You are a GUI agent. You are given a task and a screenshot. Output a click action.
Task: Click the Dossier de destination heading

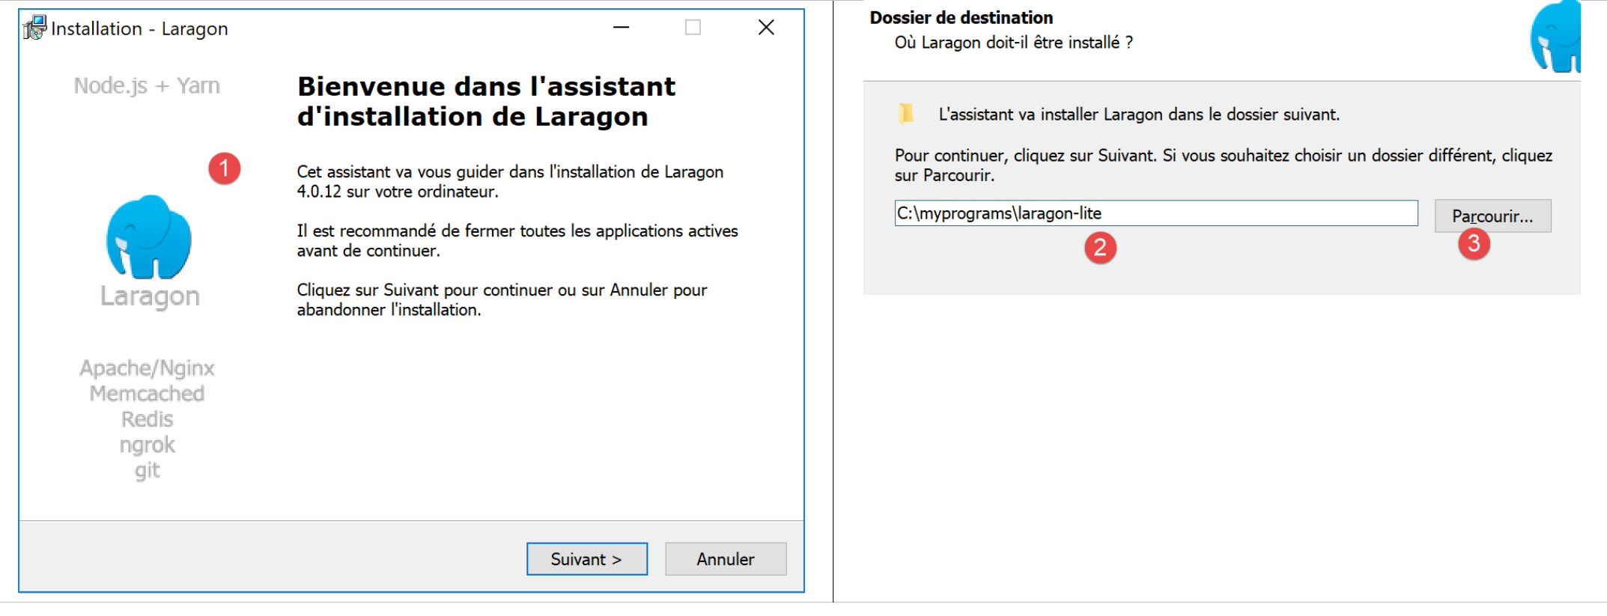961,17
